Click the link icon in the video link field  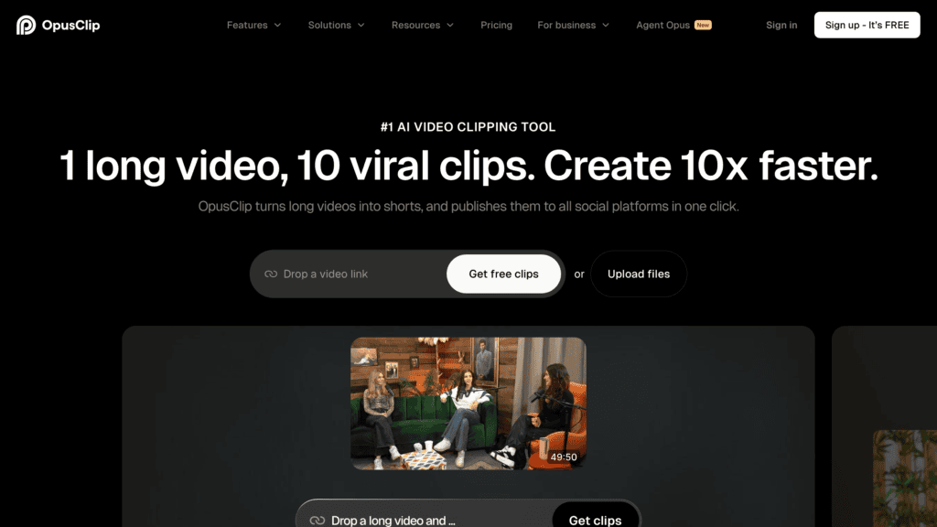coord(271,274)
